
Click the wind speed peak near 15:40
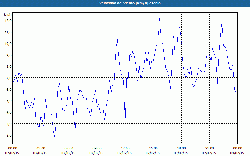159,19
